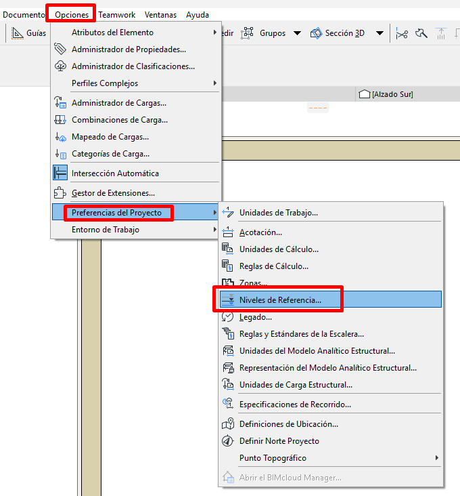460x496 pixels.
Task: Open Administrador de Clasificaciones
Action: (133, 66)
